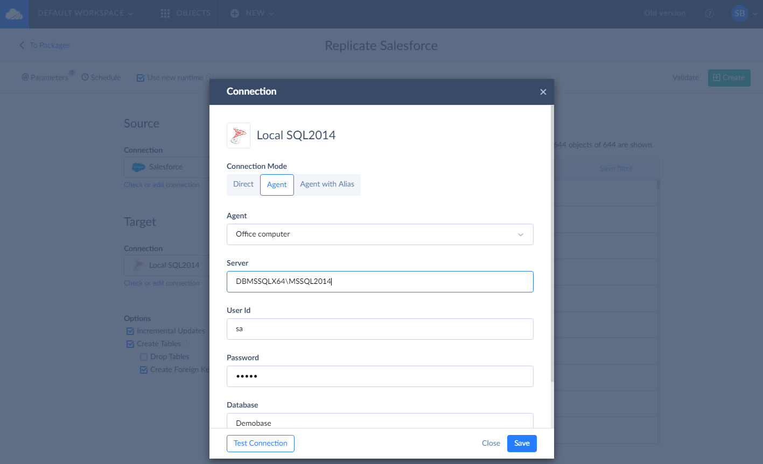Click the Local SQL2014 dialog title text
The height and width of the screenshot is (464, 763).
point(296,135)
